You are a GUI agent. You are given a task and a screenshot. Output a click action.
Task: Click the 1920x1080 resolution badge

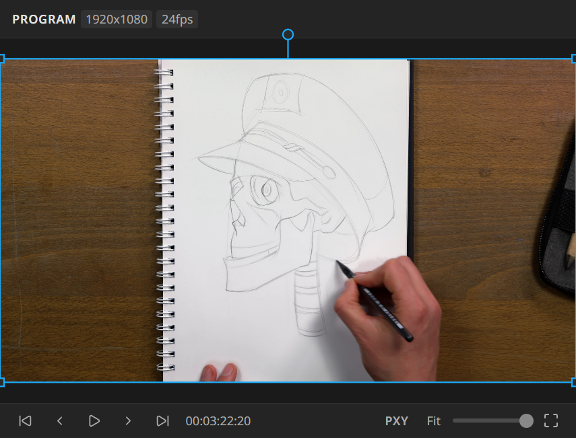click(x=117, y=19)
